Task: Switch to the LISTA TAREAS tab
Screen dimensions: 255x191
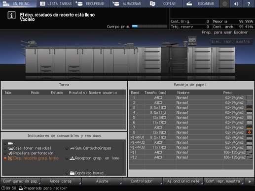Action: coord(55,3)
